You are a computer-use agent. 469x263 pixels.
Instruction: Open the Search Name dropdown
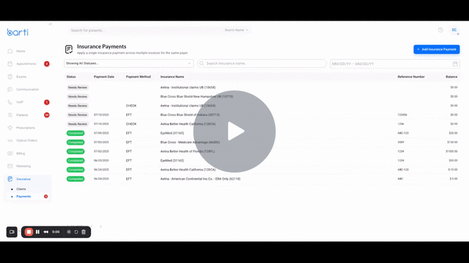click(236, 30)
